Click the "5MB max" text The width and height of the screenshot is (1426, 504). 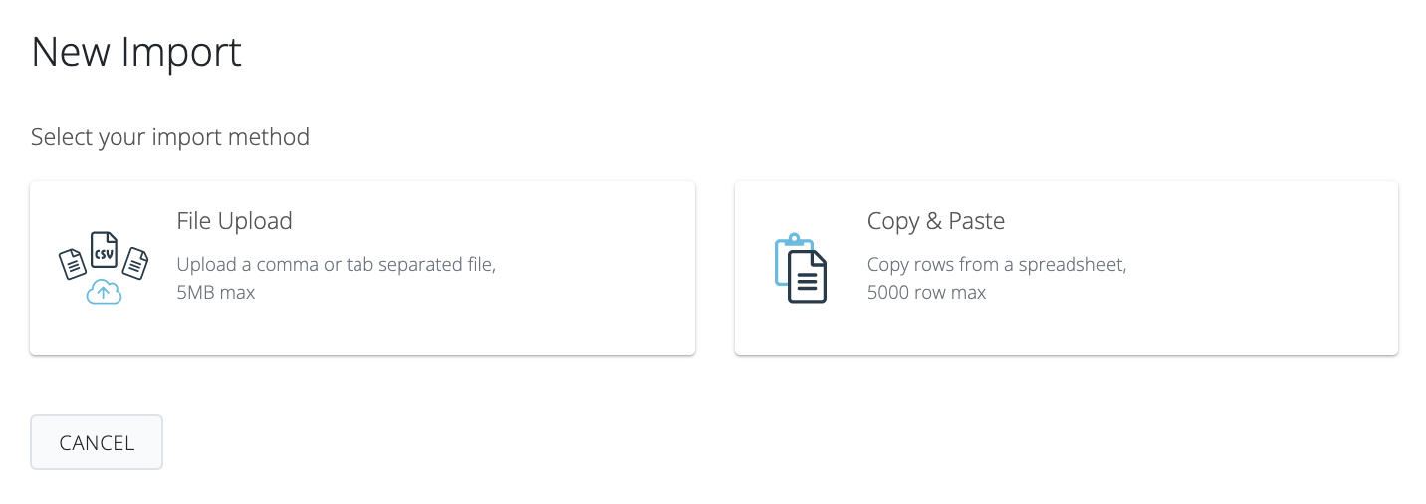216,293
